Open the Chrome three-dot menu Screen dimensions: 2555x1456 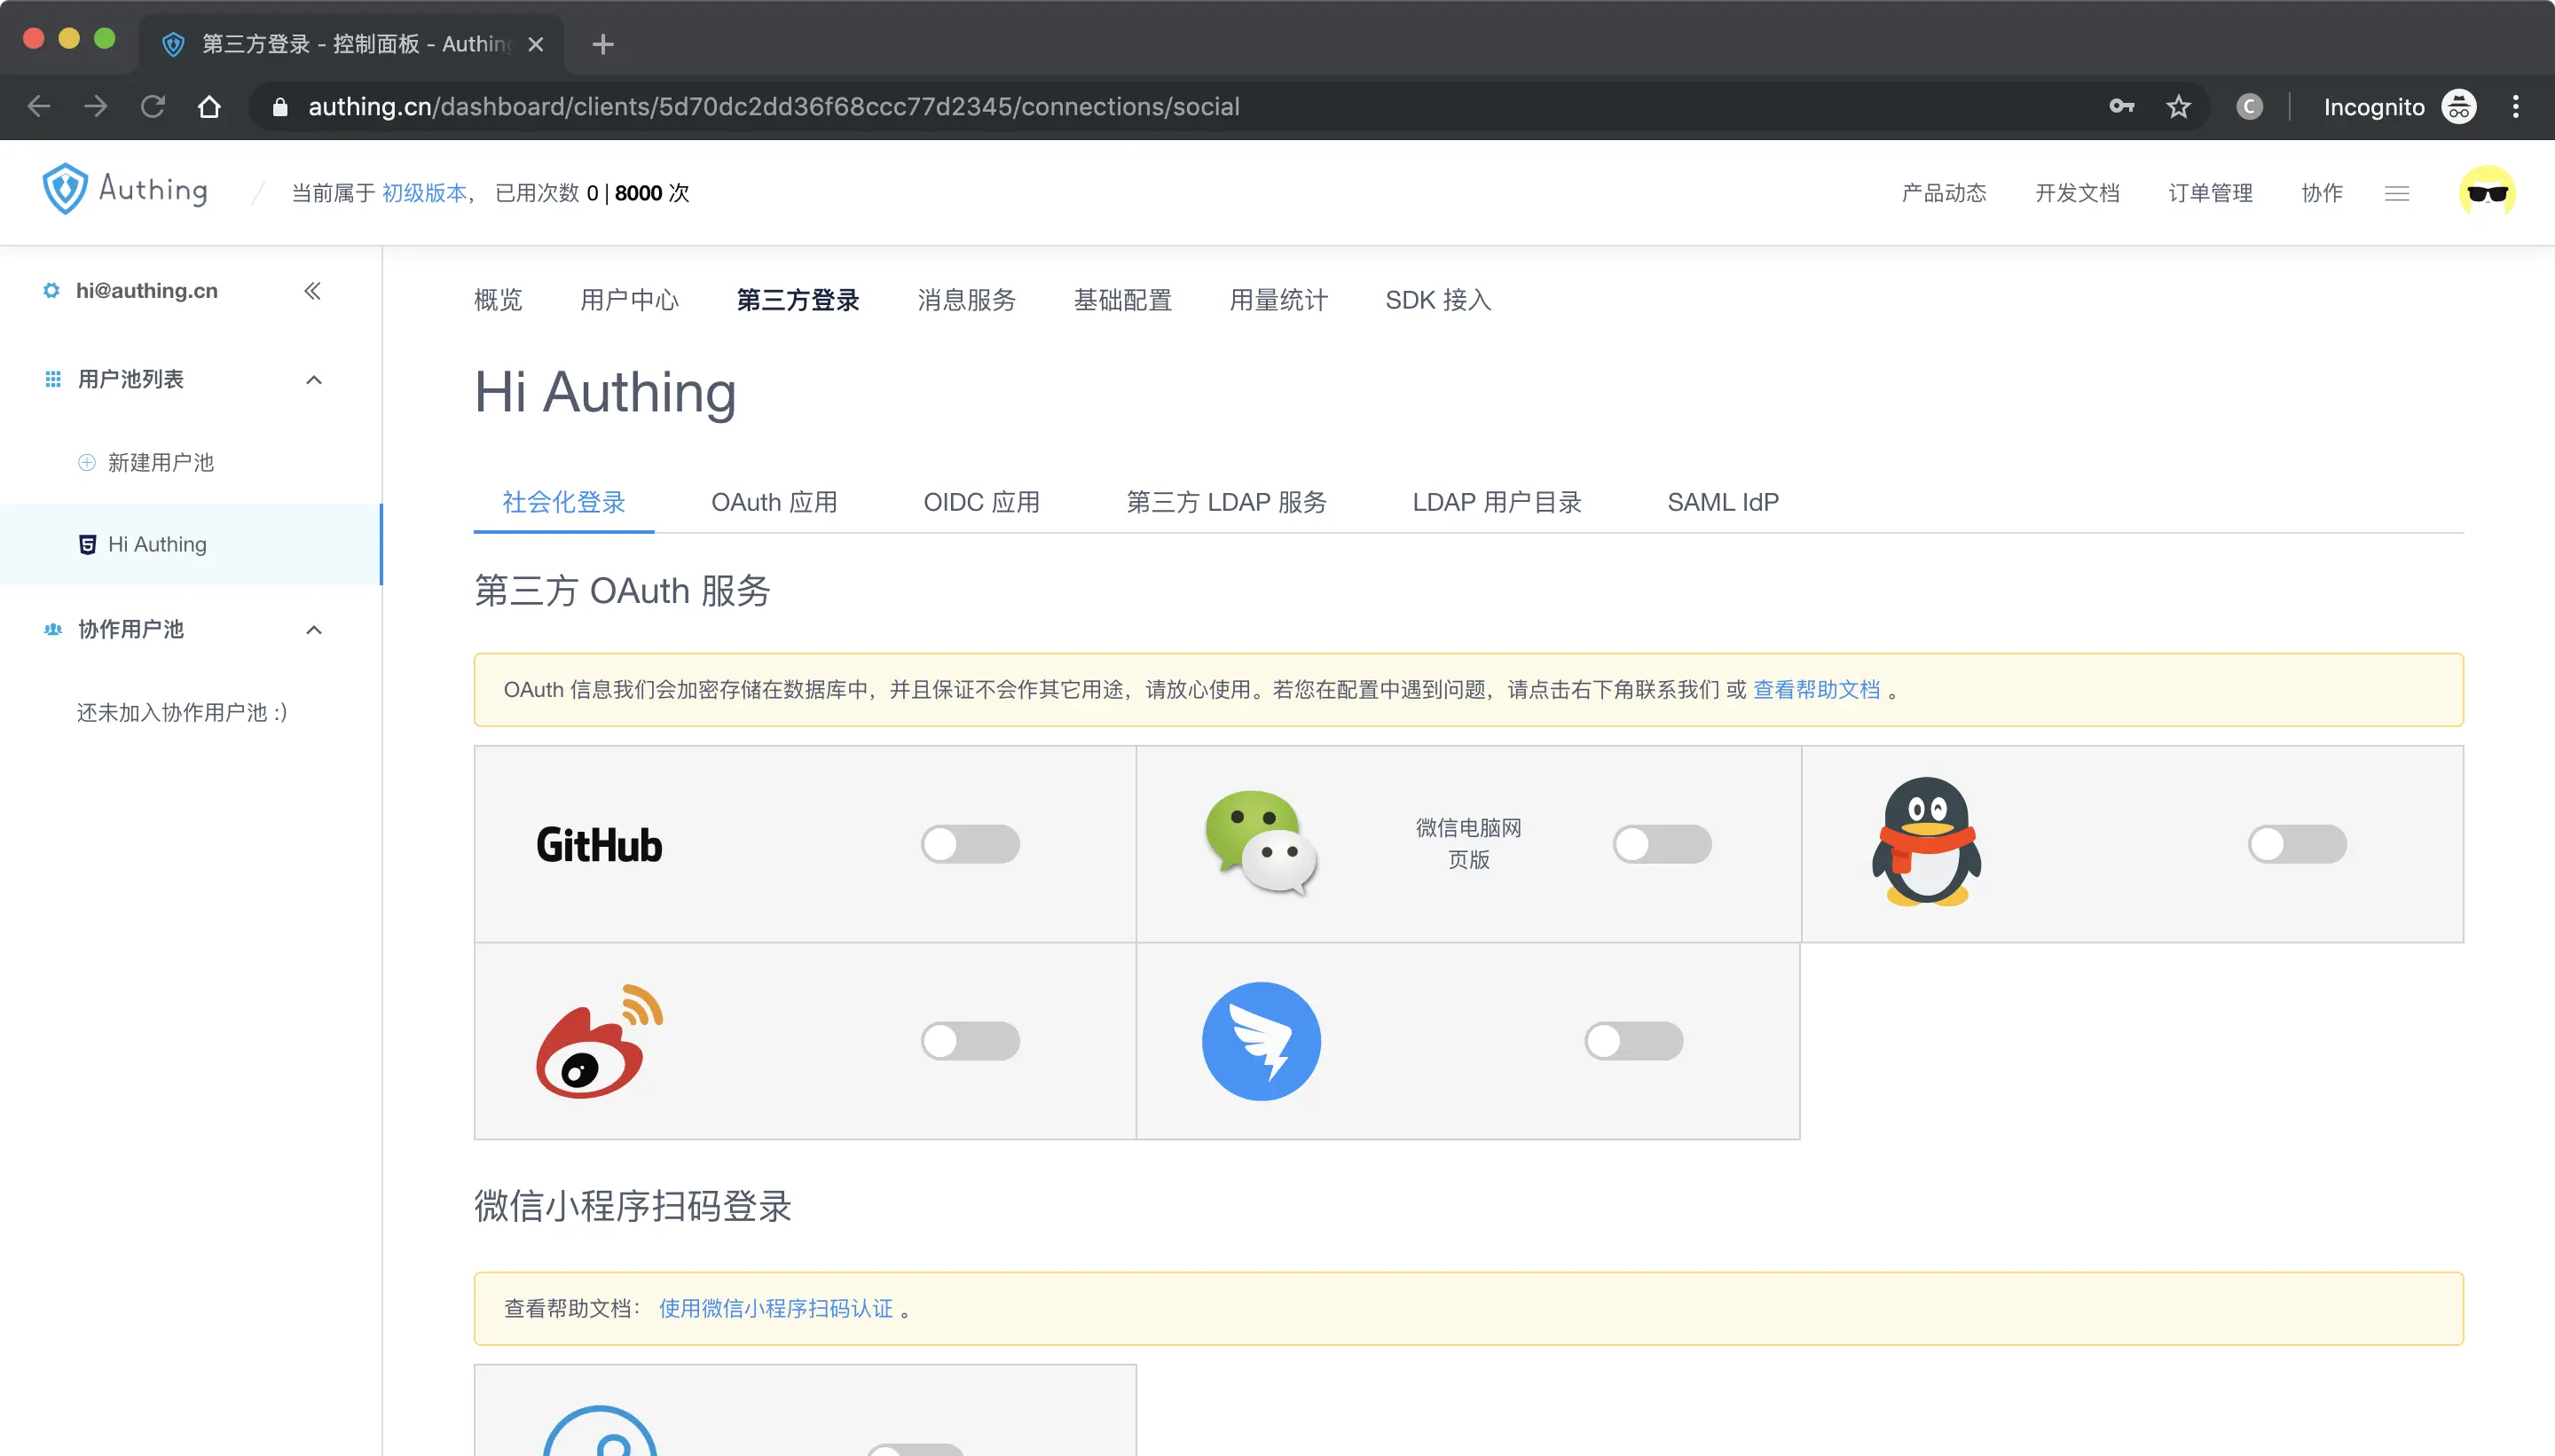(2515, 107)
